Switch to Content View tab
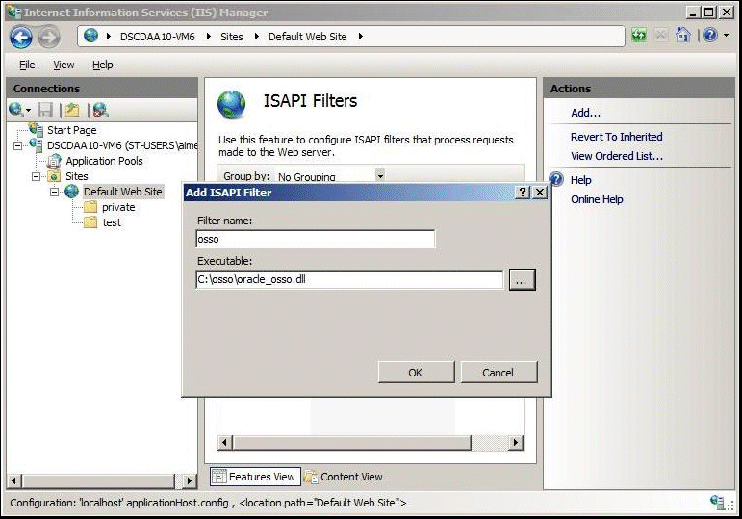742x519 pixels. click(344, 477)
